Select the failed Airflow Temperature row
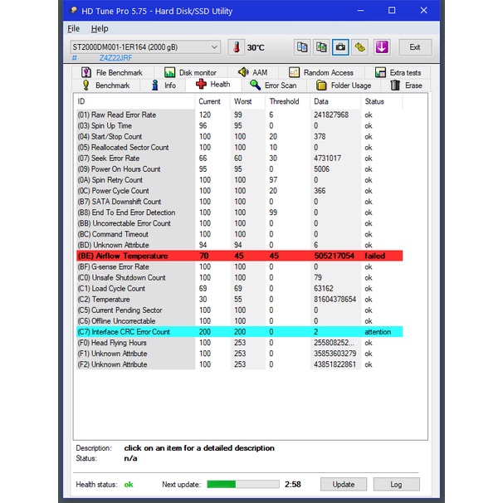Image resolution: width=503 pixels, height=503 pixels. pyautogui.click(x=249, y=256)
